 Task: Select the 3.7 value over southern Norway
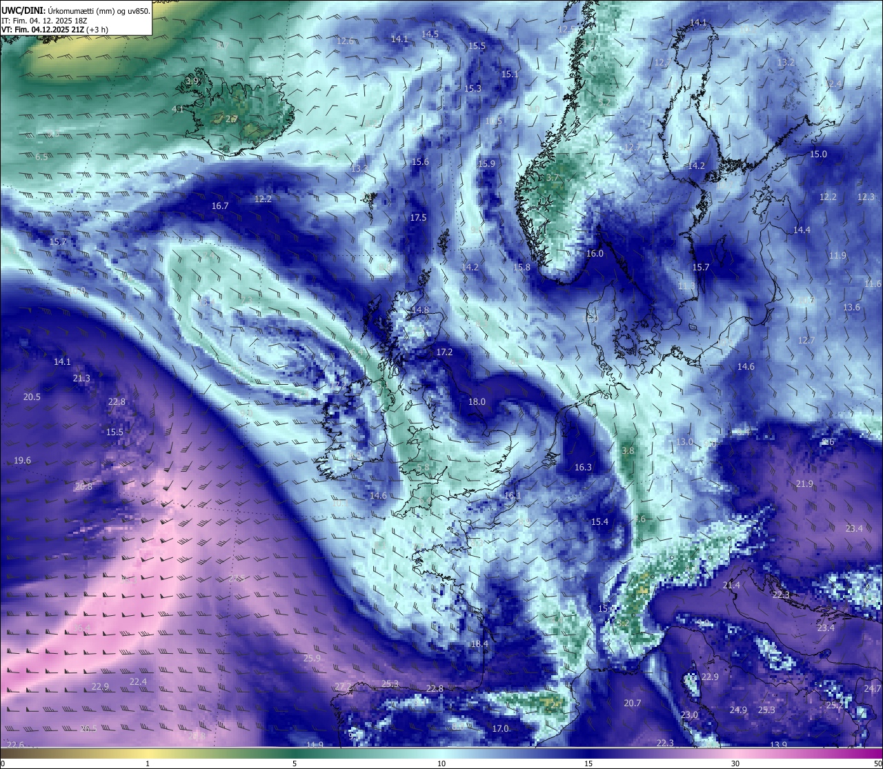pyautogui.click(x=553, y=178)
